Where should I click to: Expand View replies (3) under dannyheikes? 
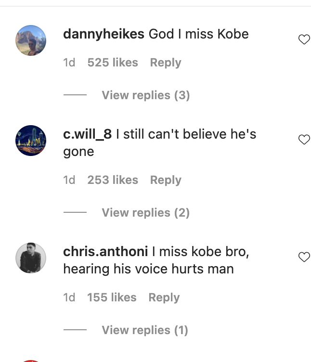pyautogui.click(x=146, y=95)
